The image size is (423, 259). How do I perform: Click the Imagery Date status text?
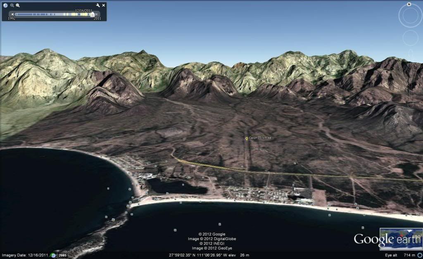[25, 255]
